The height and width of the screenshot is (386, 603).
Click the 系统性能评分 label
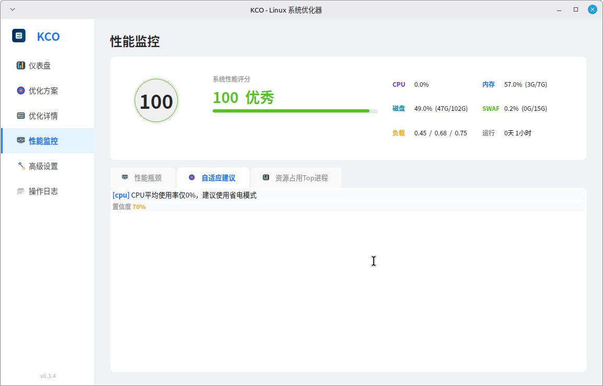click(231, 79)
